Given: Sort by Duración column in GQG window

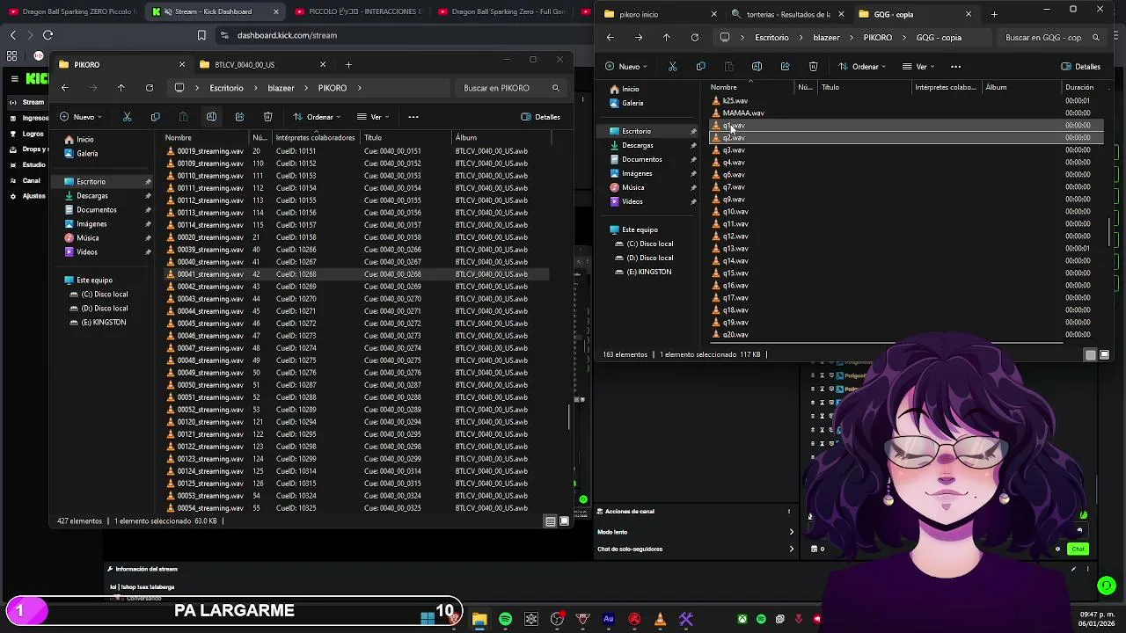Looking at the screenshot, I should [1079, 87].
